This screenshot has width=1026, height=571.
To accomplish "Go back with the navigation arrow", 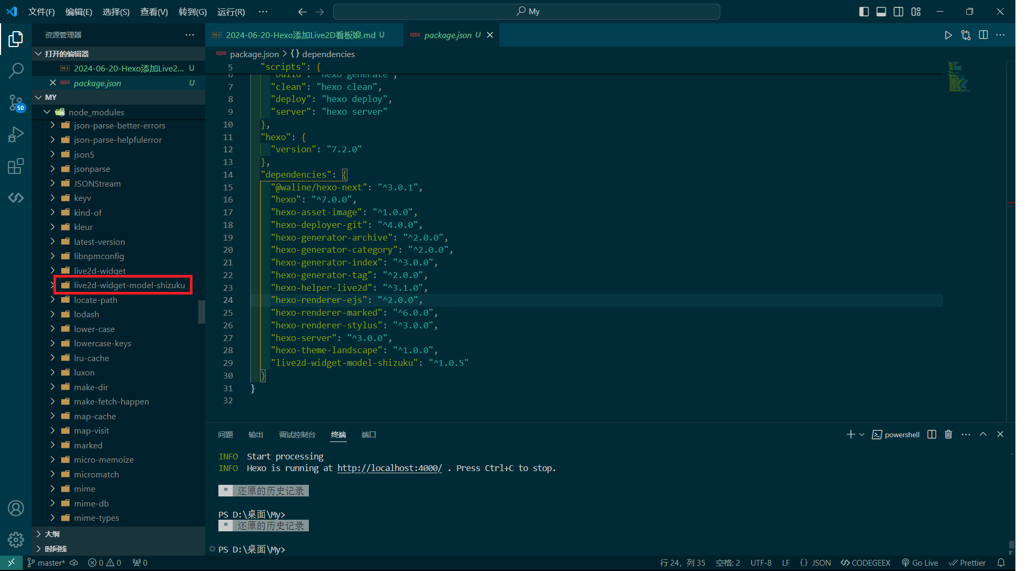I will coord(302,12).
